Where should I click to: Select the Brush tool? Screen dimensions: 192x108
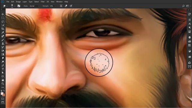click(x=3, y=40)
